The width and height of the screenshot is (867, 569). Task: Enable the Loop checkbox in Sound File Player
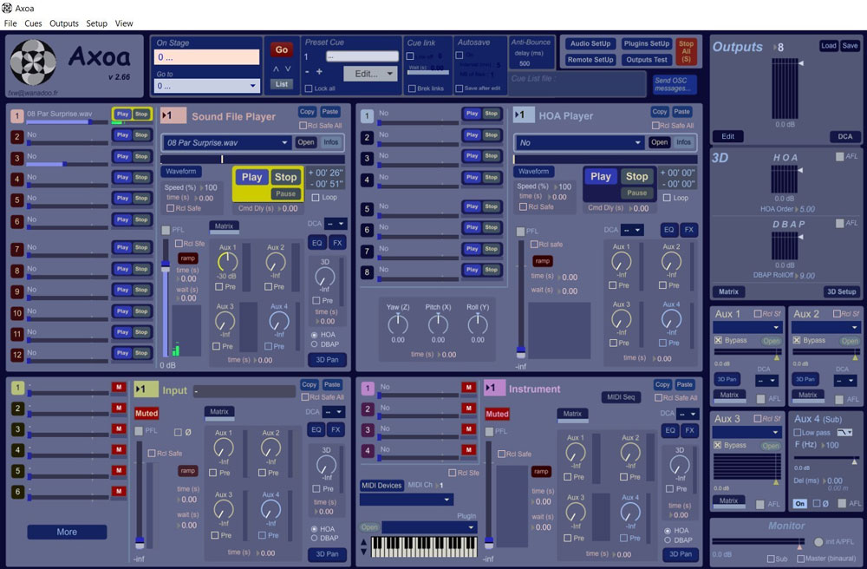point(316,198)
